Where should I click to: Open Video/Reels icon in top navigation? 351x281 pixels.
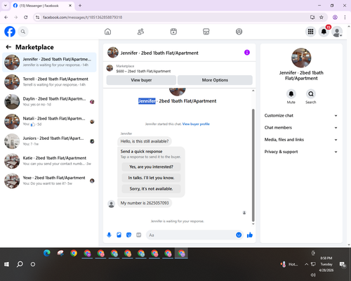(173, 32)
